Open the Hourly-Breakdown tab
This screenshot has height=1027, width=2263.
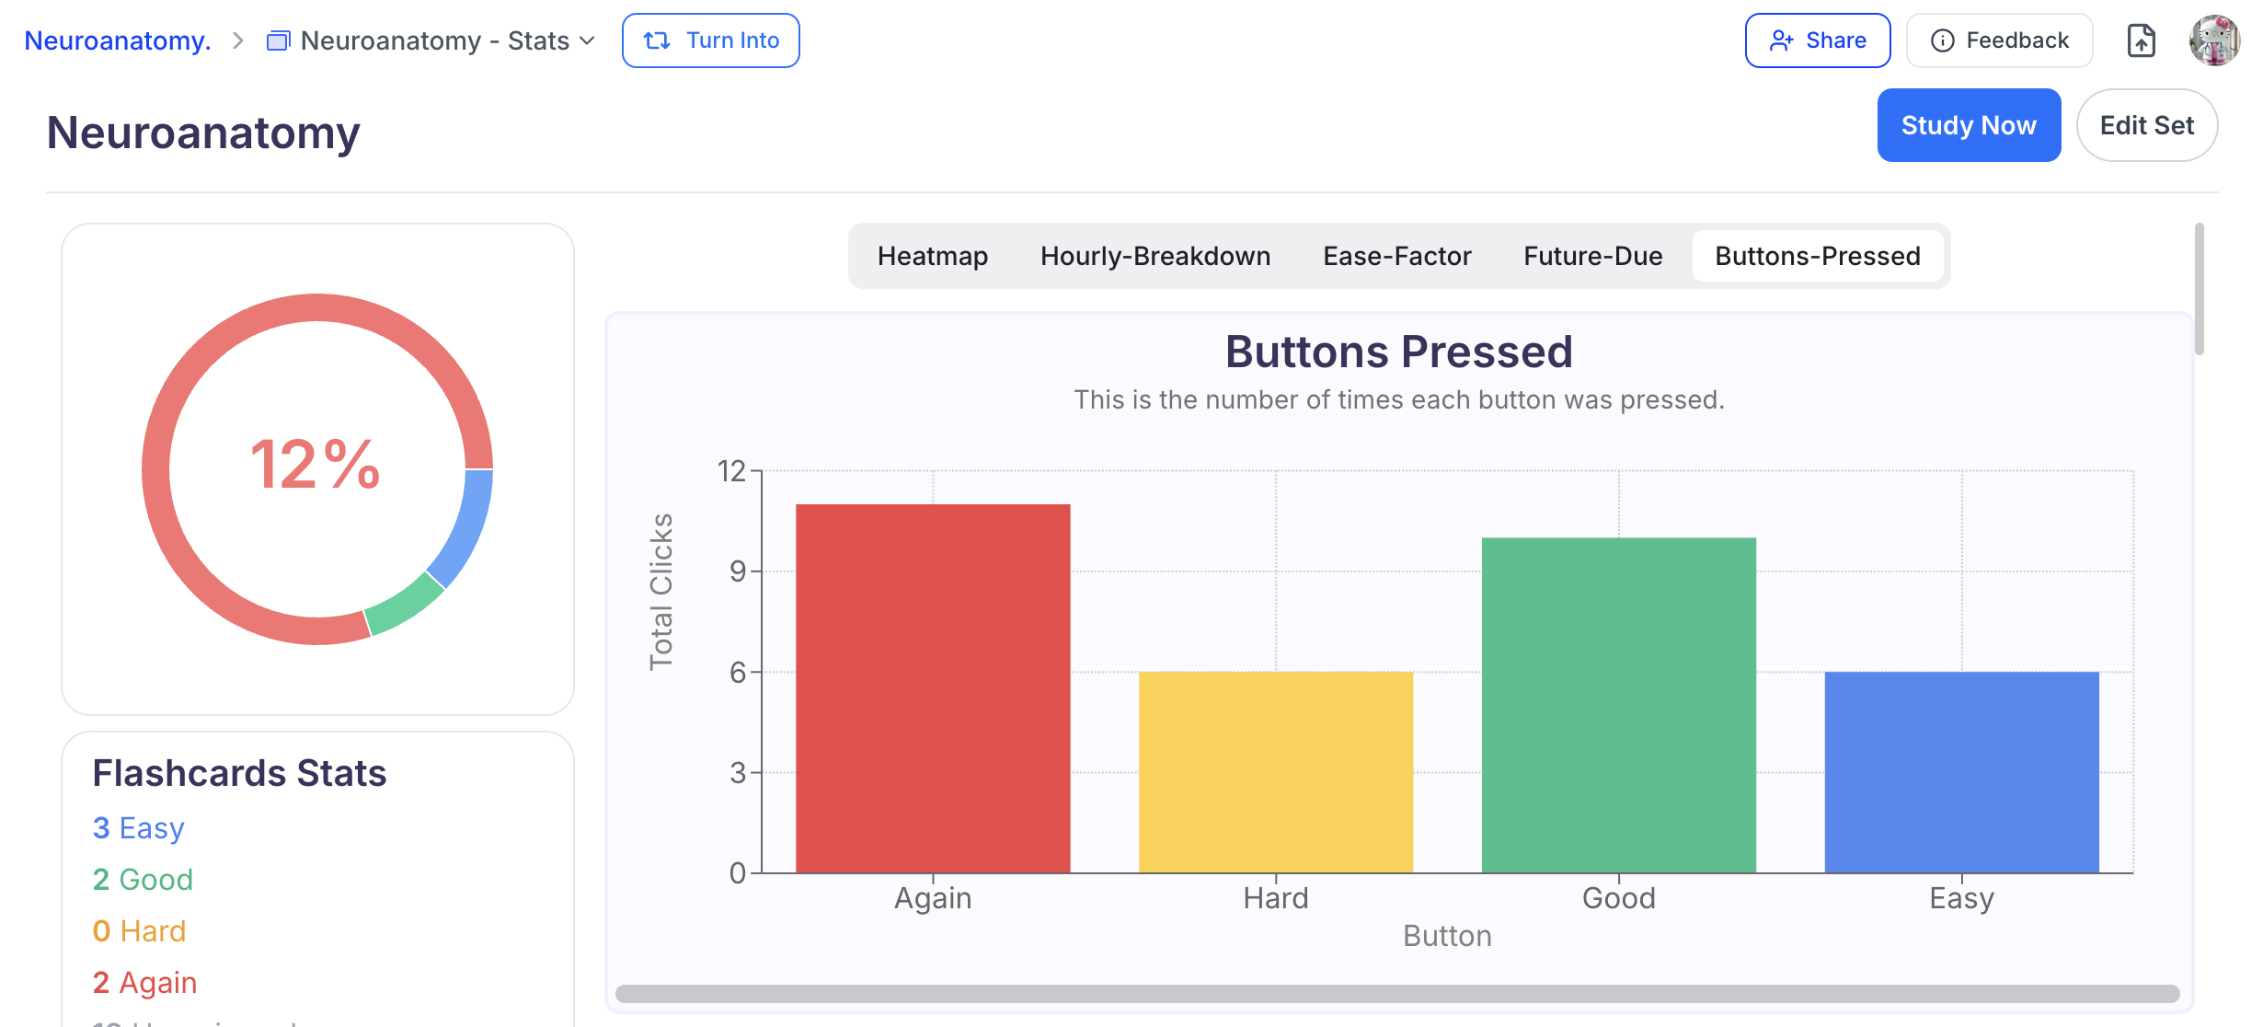click(x=1154, y=256)
